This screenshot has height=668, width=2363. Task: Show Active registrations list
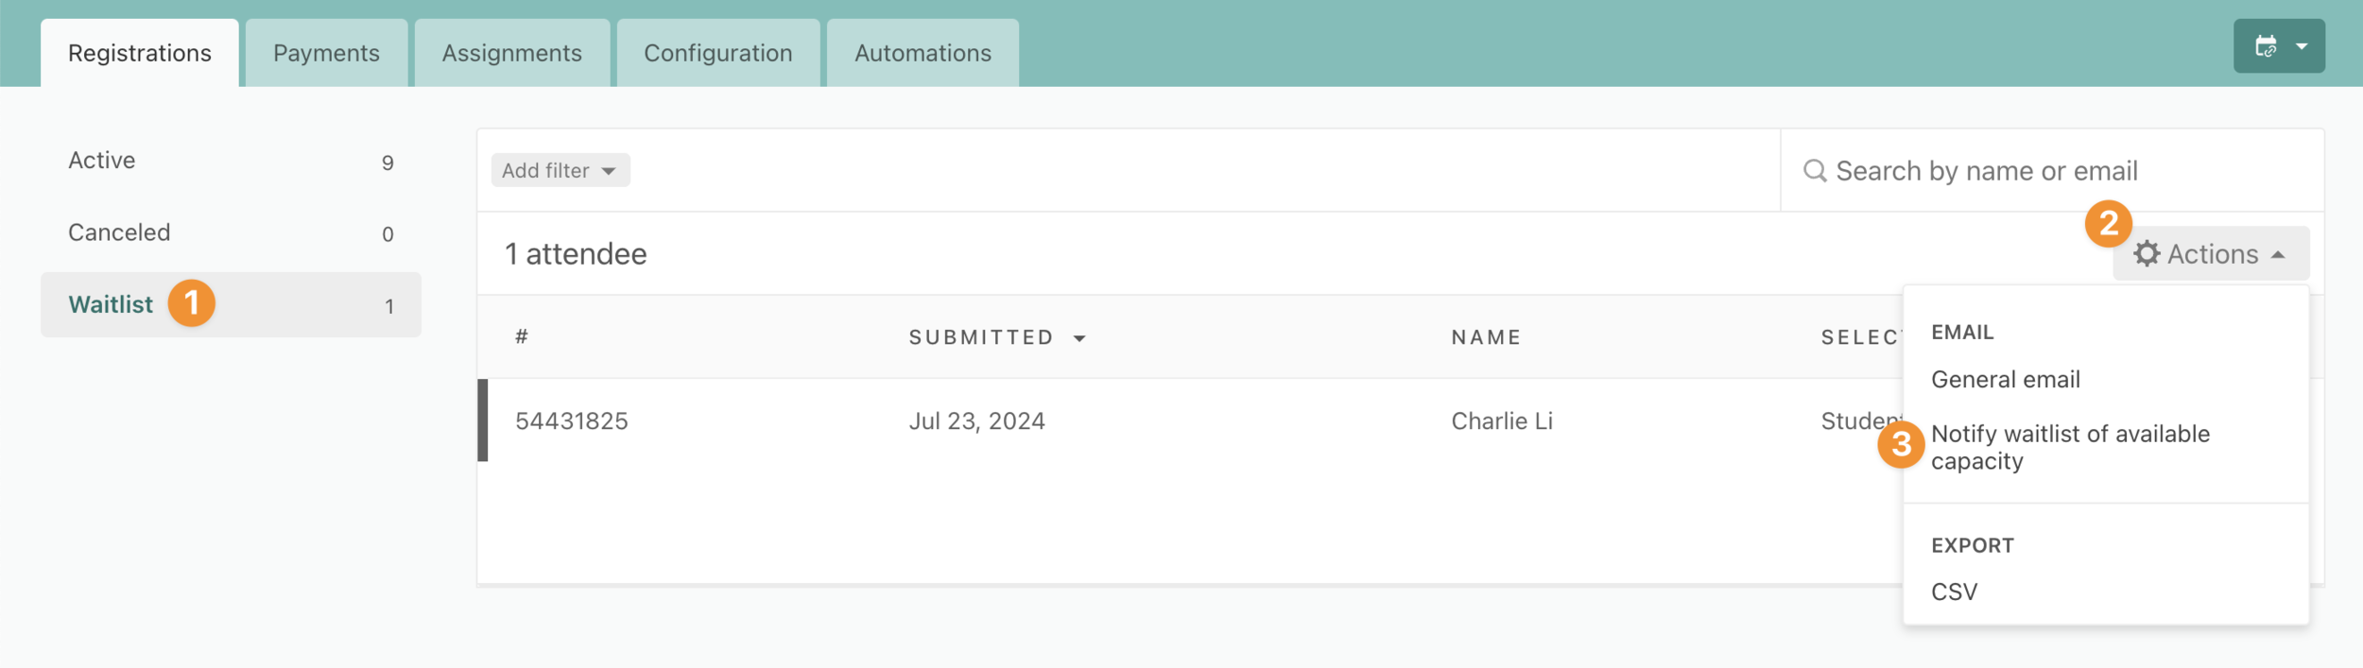tap(231, 162)
